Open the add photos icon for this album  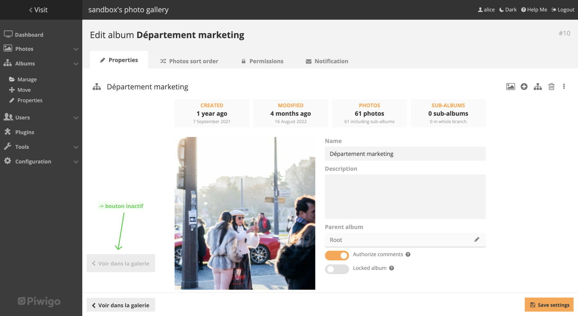click(x=510, y=86)
